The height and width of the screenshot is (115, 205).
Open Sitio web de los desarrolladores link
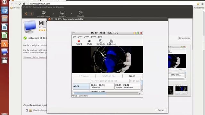pyautogui.click(x=35, y=57)
